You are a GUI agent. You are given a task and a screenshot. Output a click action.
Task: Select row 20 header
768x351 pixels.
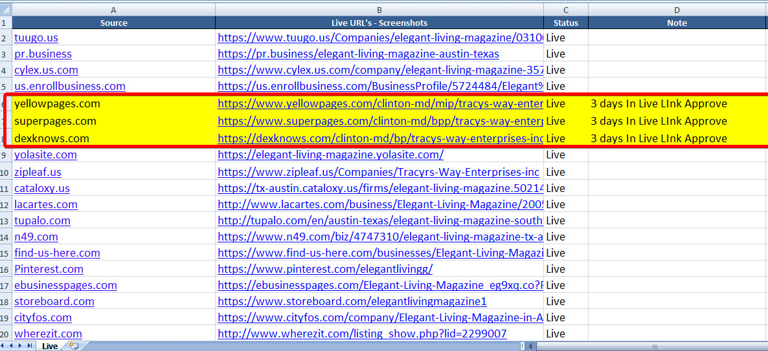click(6, 334)
